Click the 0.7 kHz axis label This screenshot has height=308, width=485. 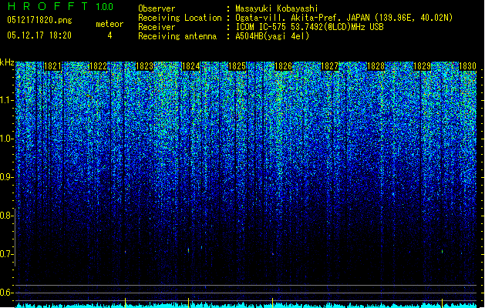click(x=7, y=254)
